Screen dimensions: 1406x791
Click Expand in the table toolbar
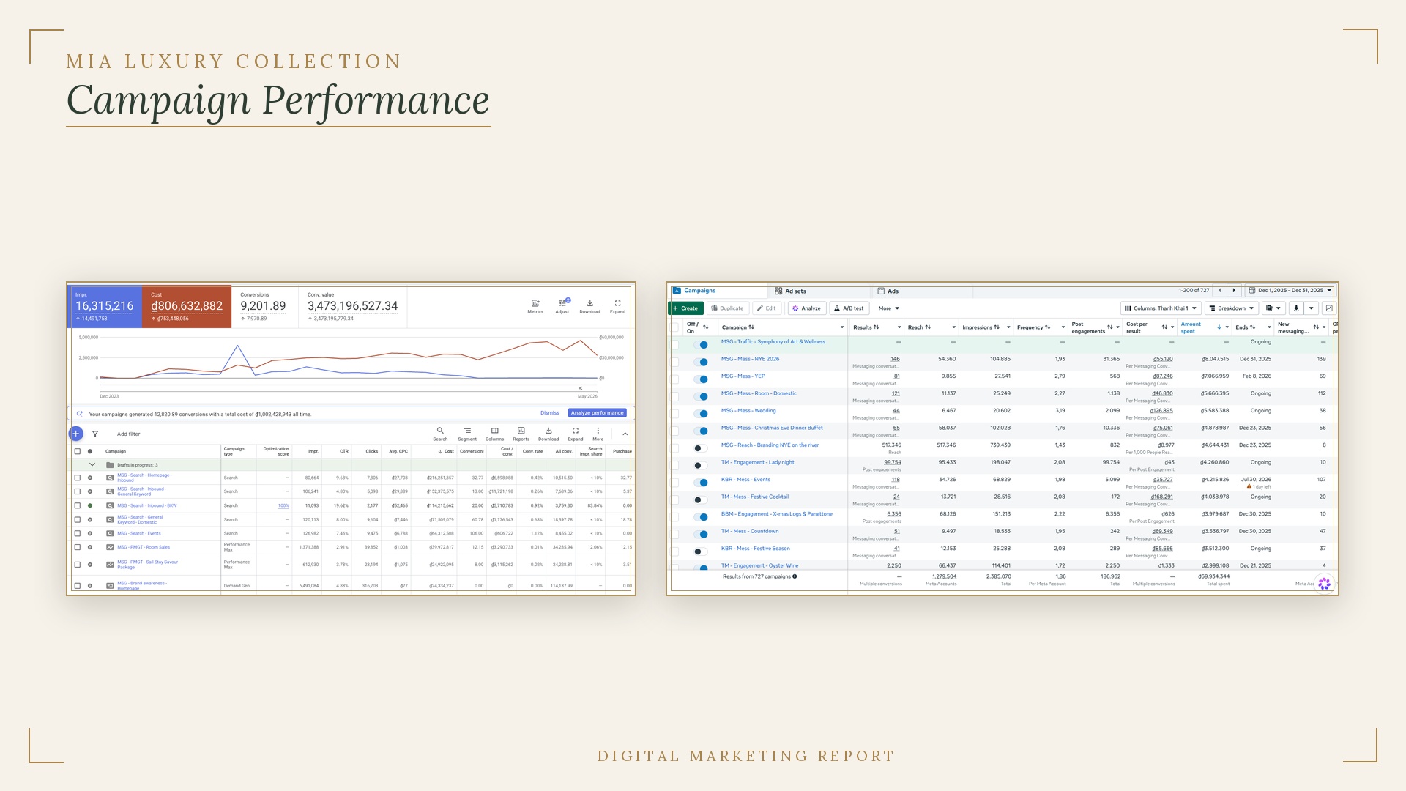click(x=576, y=434)
